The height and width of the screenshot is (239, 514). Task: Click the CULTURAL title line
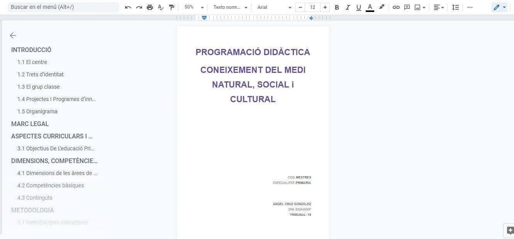[x=253, y=99]
